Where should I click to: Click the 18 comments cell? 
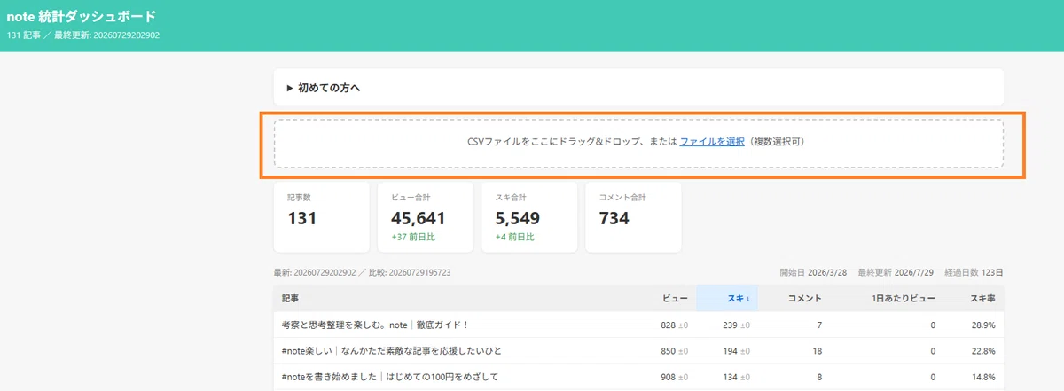coord(816,351)
